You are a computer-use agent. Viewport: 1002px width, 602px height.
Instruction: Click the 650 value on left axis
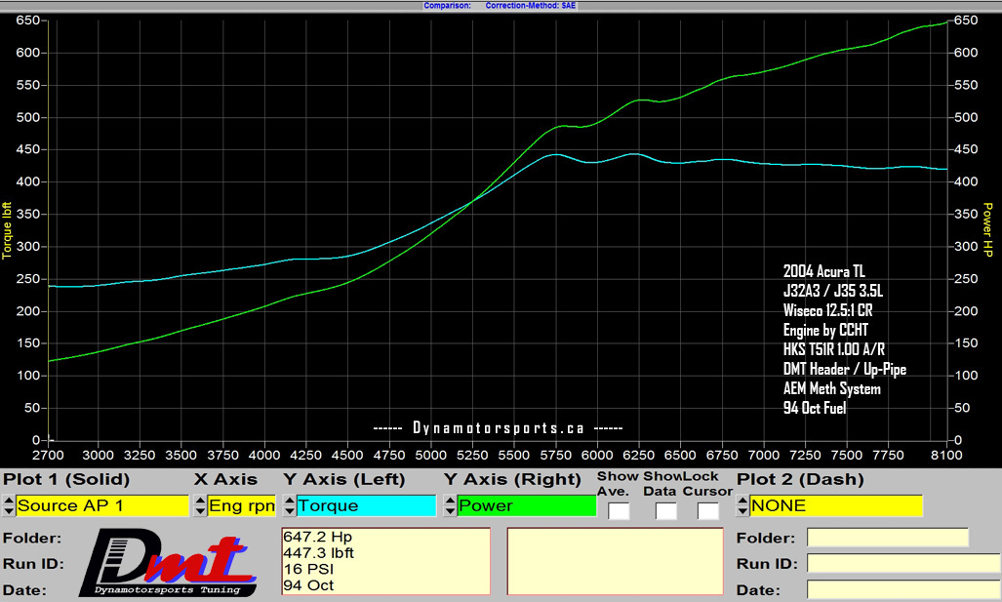point(27,20)
